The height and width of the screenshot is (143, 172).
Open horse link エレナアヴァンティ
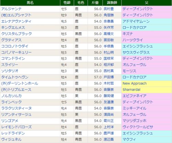pyautogui.click(x=16, y=21)
